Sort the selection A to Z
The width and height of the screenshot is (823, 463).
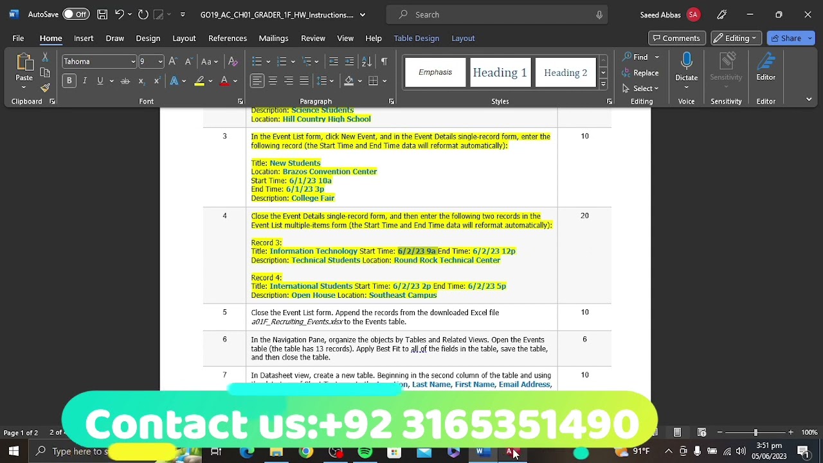pos(366,62)
